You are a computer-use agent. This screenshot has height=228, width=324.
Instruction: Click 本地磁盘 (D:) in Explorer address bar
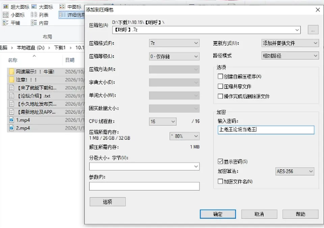(x=31, y=48)
